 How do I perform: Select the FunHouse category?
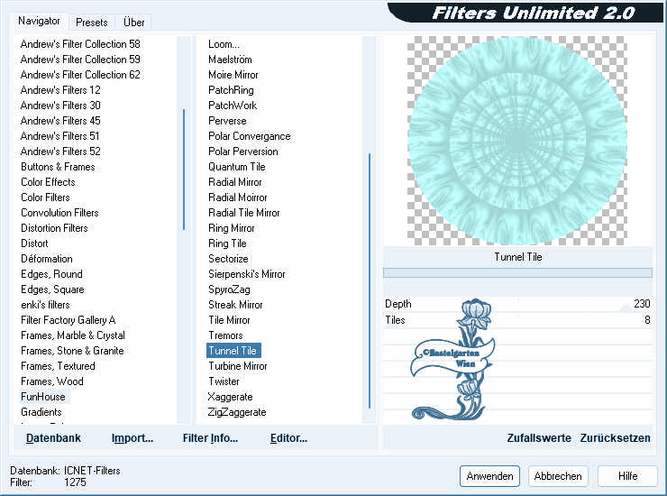43,397
